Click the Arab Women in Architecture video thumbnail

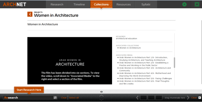(70, 61)
